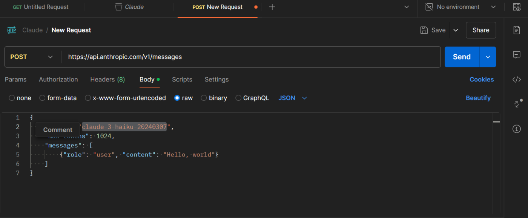This screenshot has height=218, width=528.
Task: Open the Cookies link
Action: [482, 80]
